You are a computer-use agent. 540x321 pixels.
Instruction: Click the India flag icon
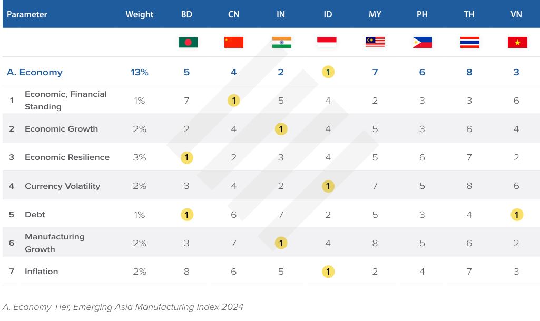point(281,42)
